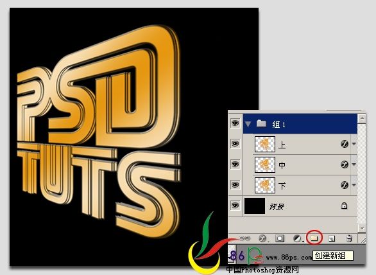Screen dimensions: 376x275
Task: Click the lock icon on 背景 layer
Action: click(x=344, y=206)
